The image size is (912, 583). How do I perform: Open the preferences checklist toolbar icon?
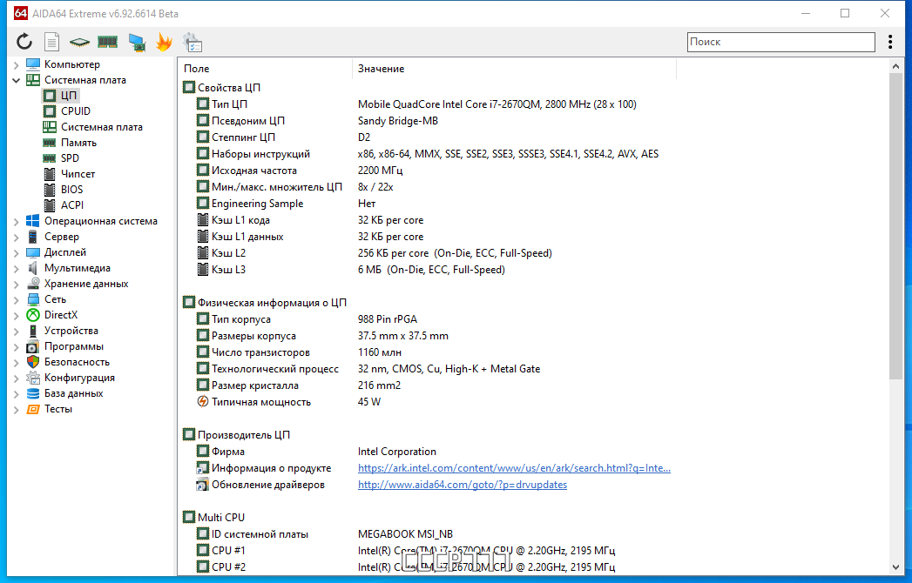pos(193,43)
